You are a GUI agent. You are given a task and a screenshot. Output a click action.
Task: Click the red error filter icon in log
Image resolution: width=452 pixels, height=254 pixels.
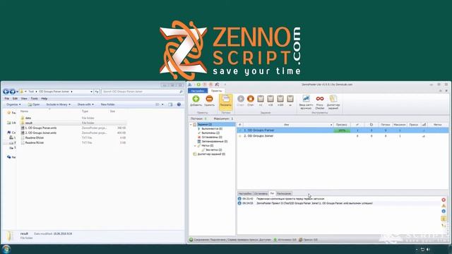(444, 200)
